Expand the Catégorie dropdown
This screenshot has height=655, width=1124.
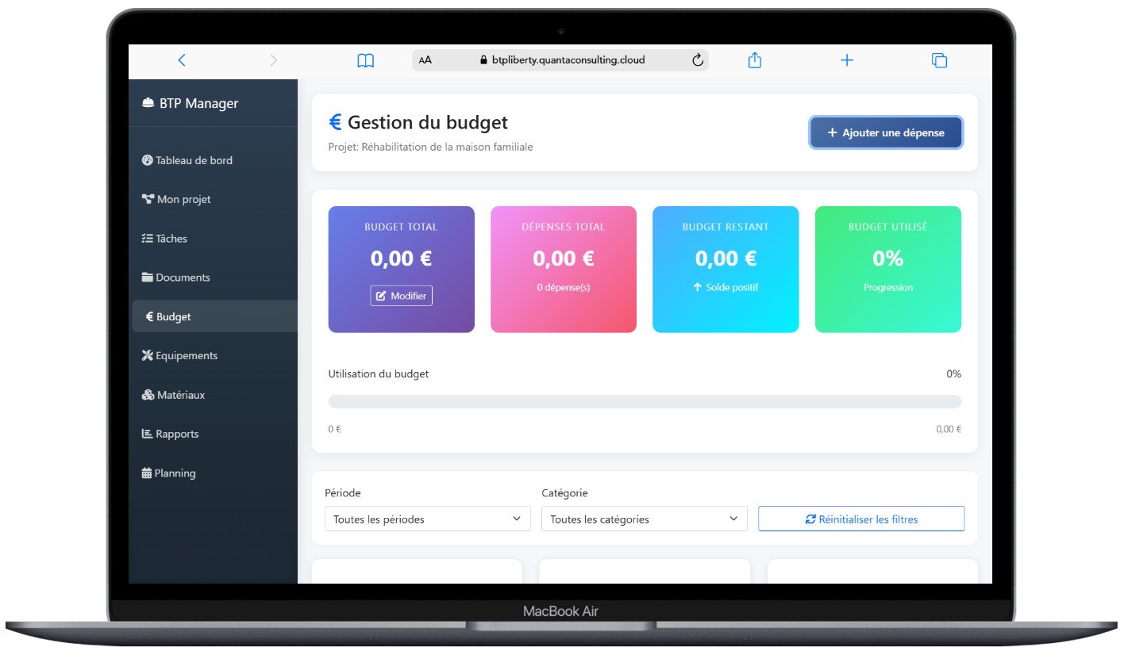(644, 519)
